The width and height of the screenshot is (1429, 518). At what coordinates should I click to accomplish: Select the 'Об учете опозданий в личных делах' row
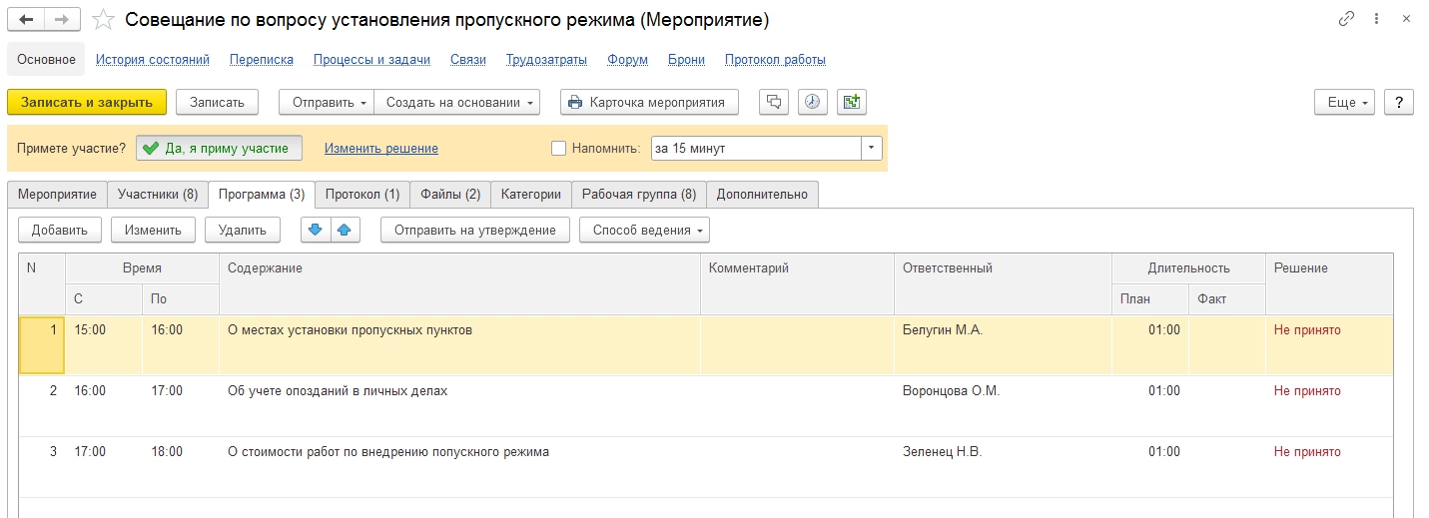[x=338, y=391]
